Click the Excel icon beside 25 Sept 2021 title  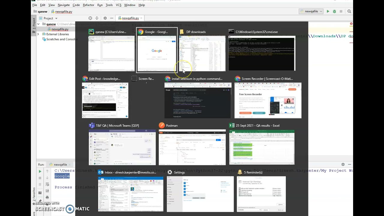(x=232, y=125)
